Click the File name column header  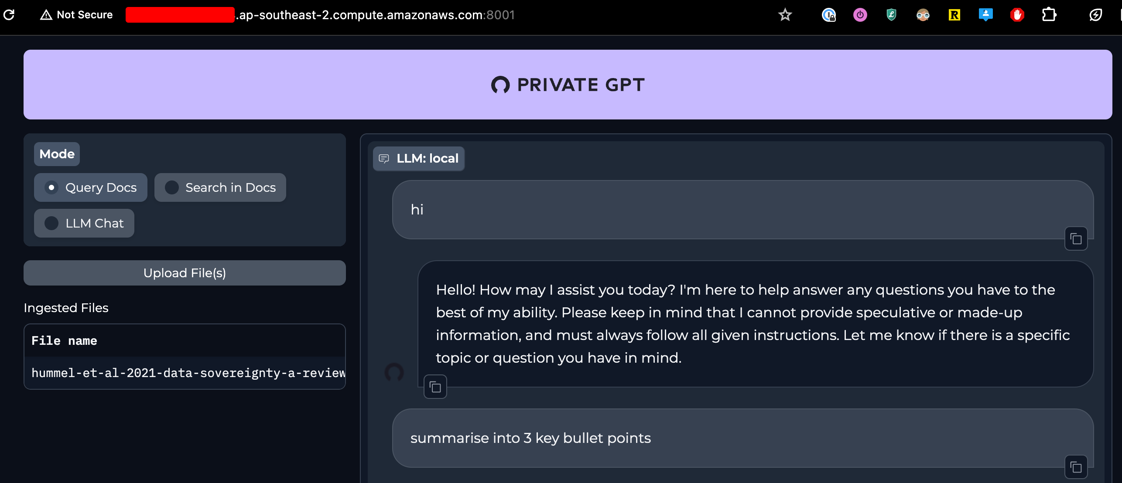(x=65, y=341)
